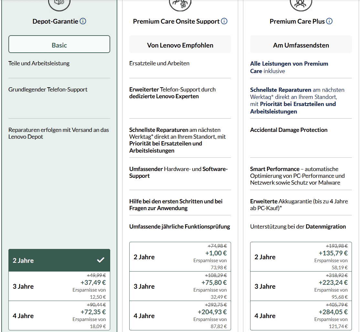The image size is (360, 332).
Task: Click 'Erweiterte Akkugarantie' feature text
Action: click(x=299, y=205)
